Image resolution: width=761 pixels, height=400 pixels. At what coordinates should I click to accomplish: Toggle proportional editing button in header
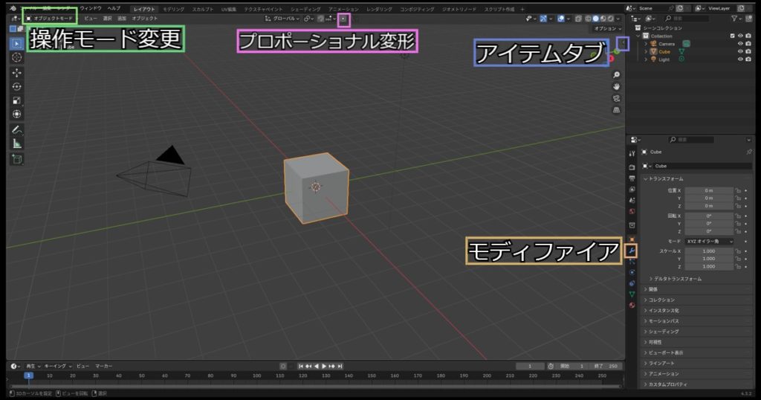pos(343,19)
